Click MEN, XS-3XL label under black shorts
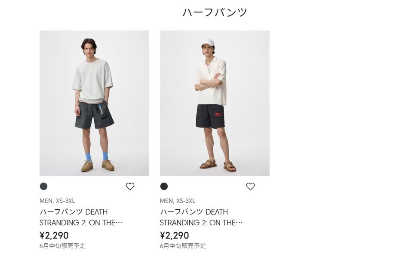The width and height of the screenshot is (402, 254). pos(178,201)
